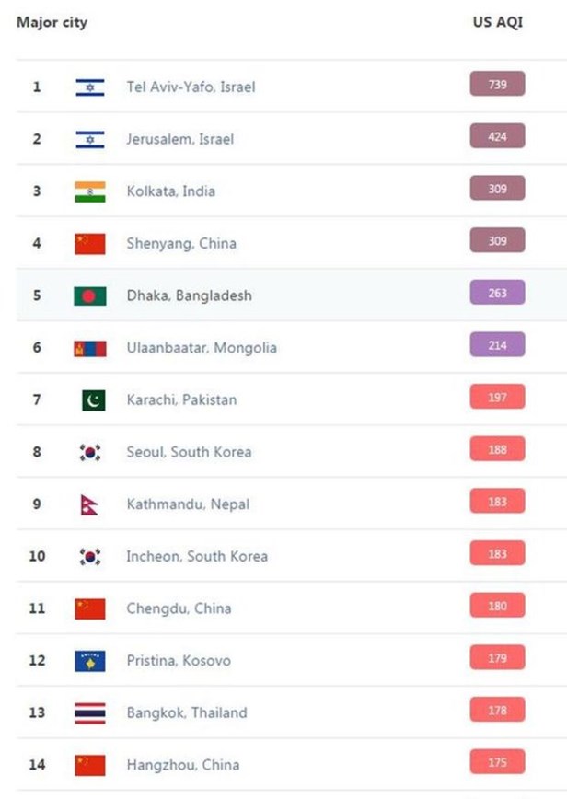Click the India flag next to Kolkata

coord(90,191)
